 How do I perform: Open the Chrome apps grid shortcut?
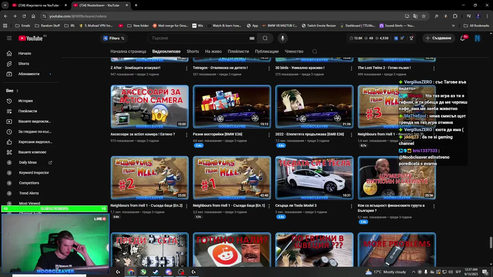click(x=5, y=26)
